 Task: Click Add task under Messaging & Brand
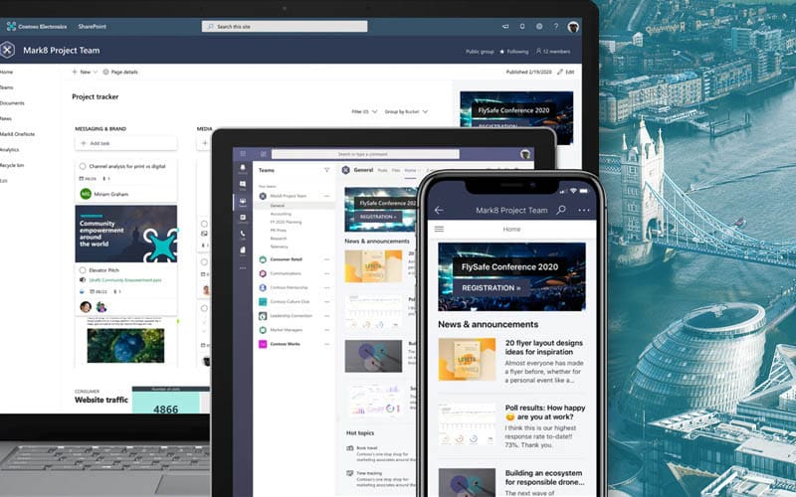tap(126, 143)
